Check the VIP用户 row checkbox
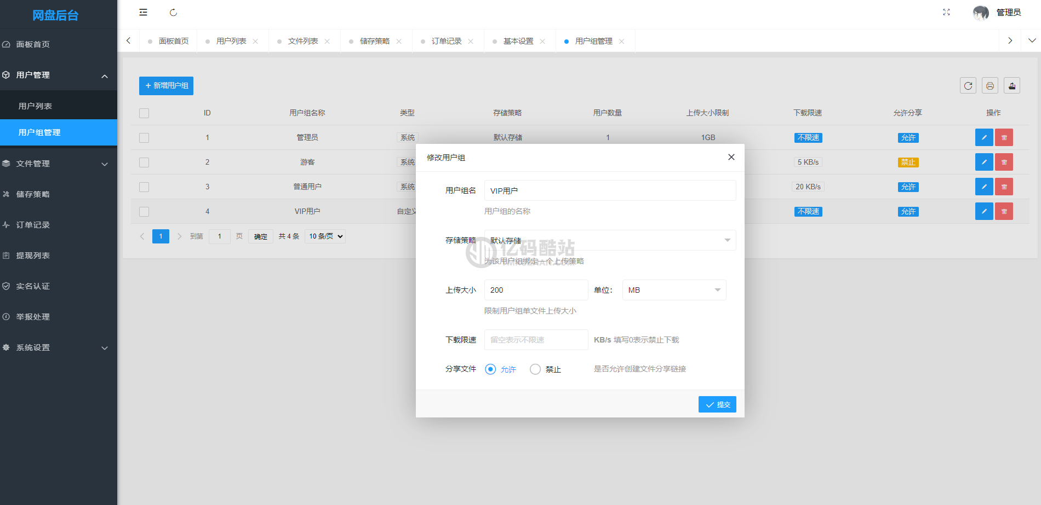 pos(144,212)
